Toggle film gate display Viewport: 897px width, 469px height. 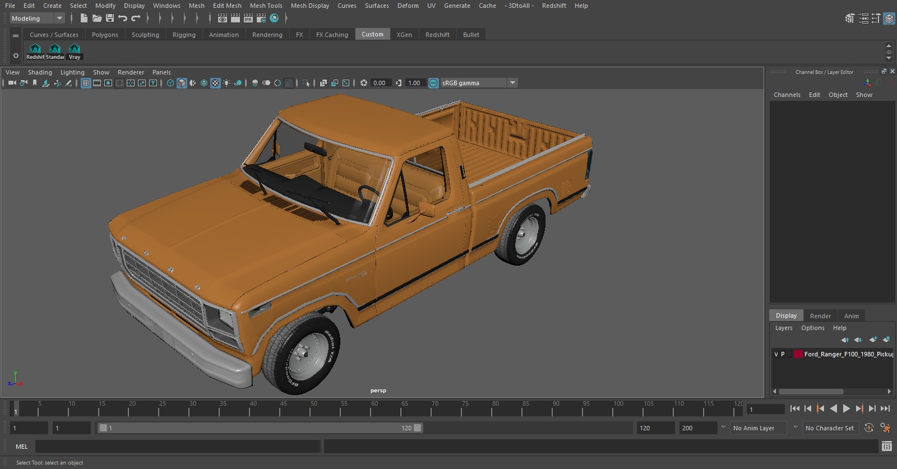point(97,83)
